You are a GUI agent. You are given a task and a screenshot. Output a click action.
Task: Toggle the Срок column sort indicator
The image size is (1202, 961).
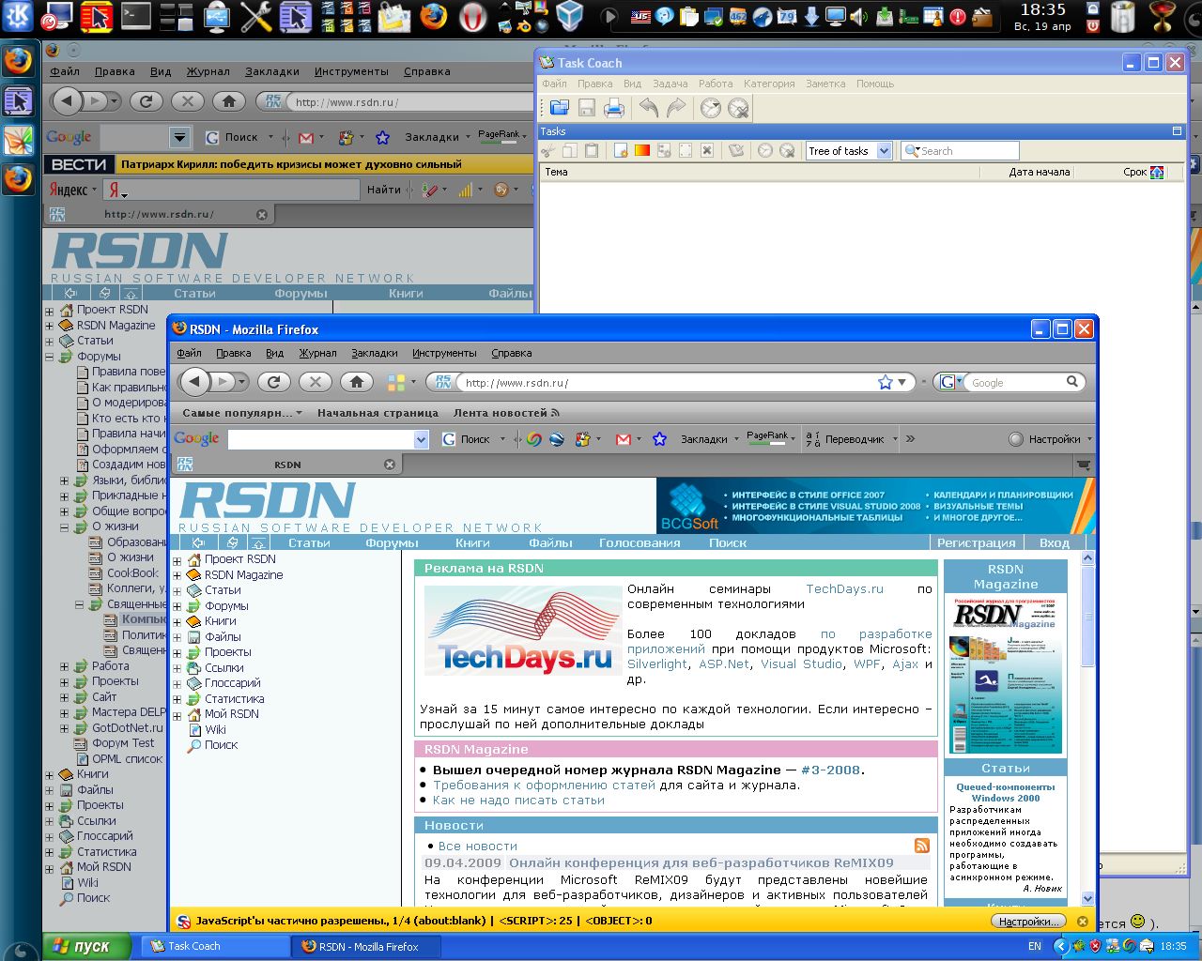click(x=1156, y=173)
